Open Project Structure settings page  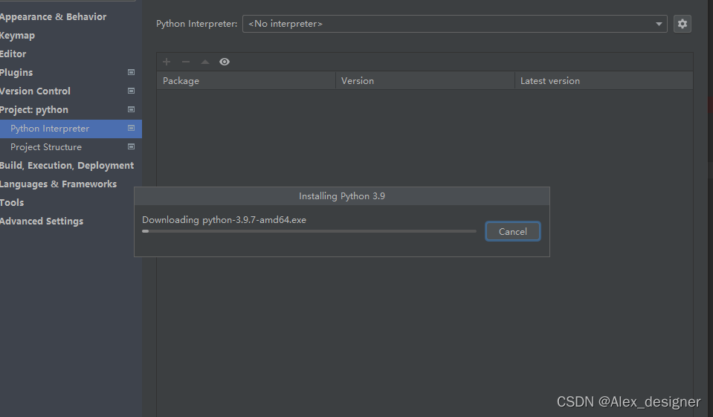(46, 147)
